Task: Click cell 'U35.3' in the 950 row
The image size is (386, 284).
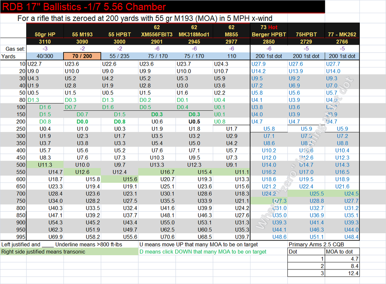Action: (x=231, y=230)
